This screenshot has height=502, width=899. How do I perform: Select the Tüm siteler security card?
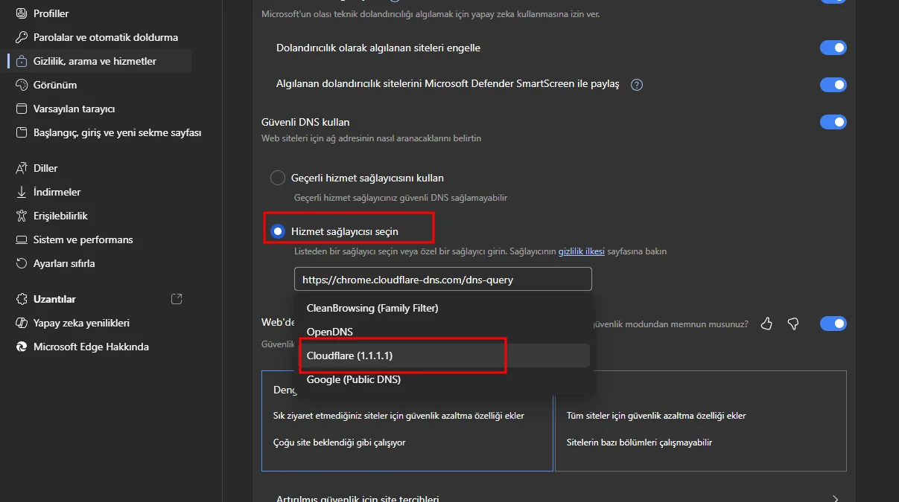pyautogui.click(x=700, y=421)
